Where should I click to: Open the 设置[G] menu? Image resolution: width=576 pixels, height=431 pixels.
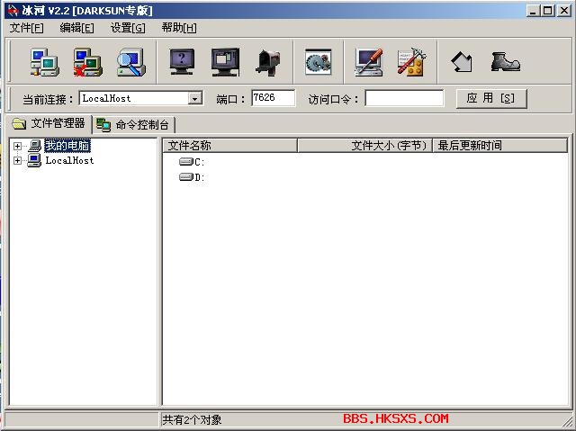point(128,28)
